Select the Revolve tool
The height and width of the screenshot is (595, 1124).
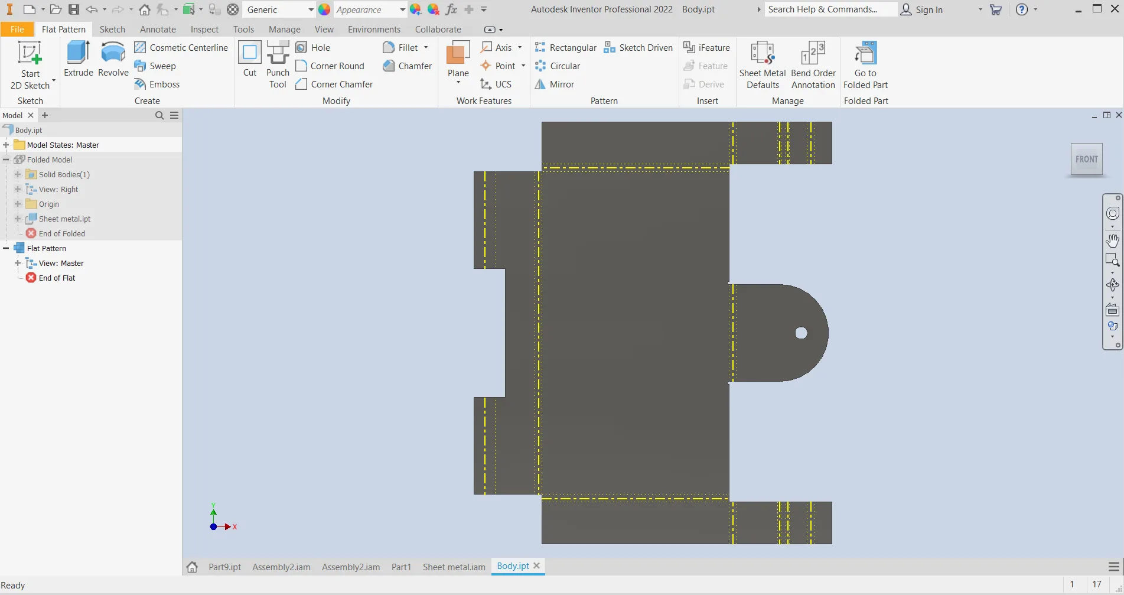[113, 58]
